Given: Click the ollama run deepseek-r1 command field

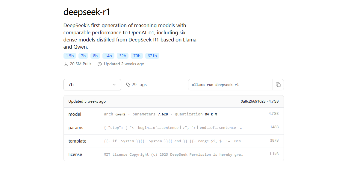Looking at the screenshot, I should coord(230,85).
